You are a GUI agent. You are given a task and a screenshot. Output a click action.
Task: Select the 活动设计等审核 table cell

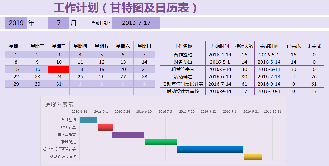pos(183,91)
